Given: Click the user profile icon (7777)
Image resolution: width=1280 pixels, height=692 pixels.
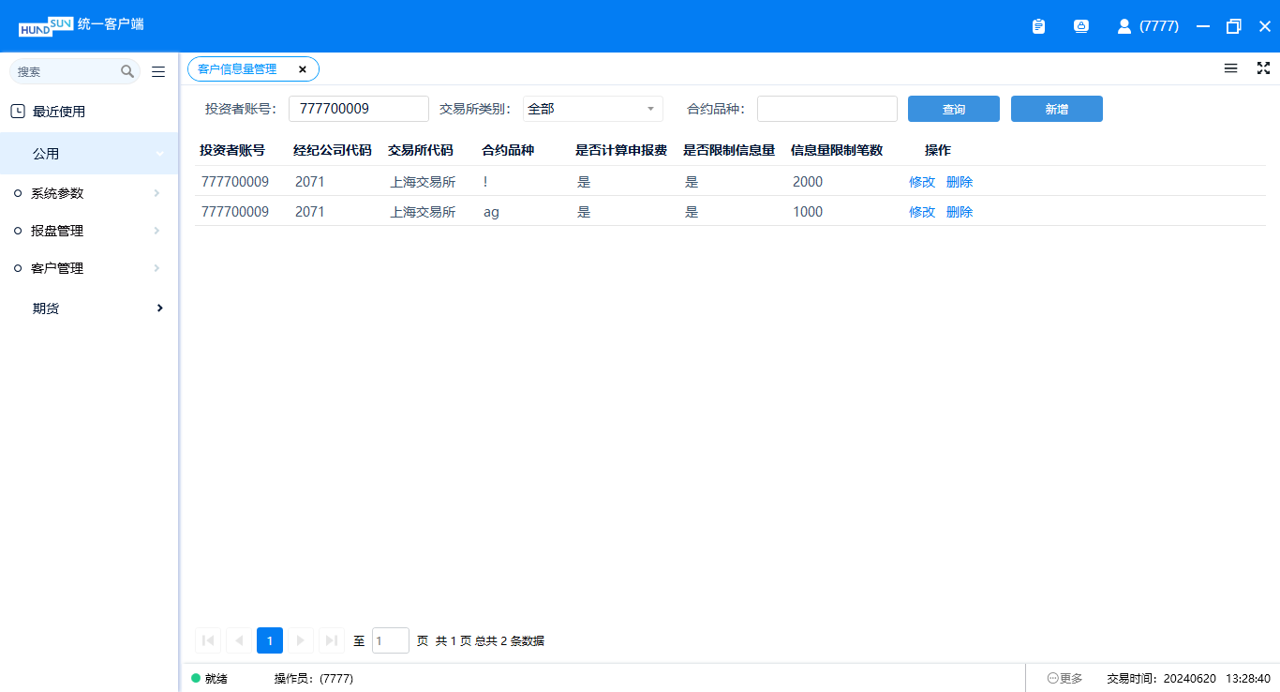Looking at the screenshot, I should 1124,26.
